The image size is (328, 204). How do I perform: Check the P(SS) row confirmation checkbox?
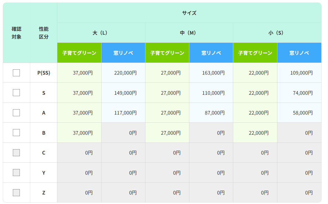coord(16,72)
